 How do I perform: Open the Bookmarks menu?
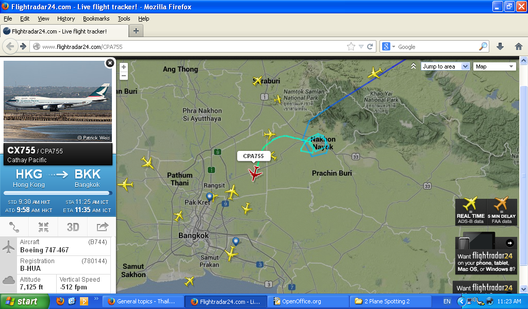(96, 19)
